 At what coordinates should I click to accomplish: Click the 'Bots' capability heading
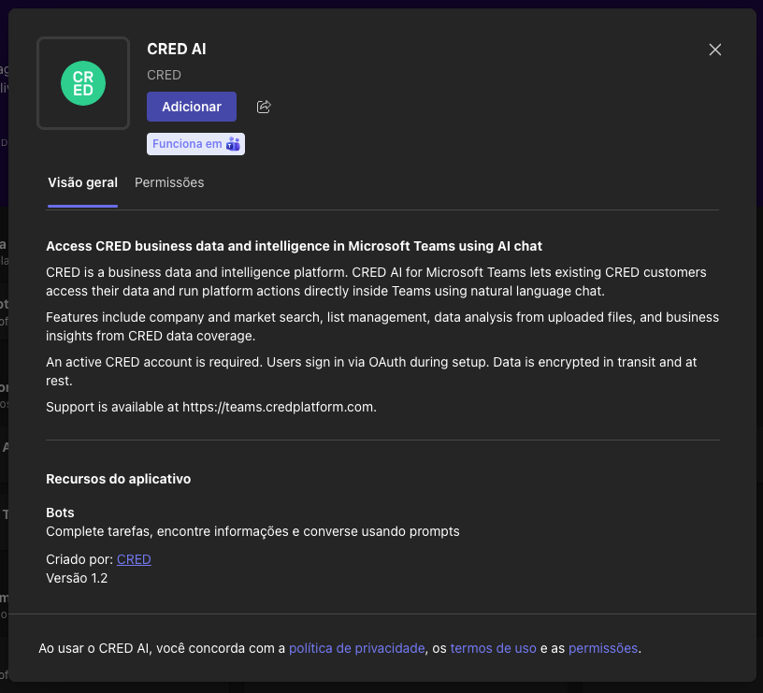pyautogui.click(x=61, y=513)
